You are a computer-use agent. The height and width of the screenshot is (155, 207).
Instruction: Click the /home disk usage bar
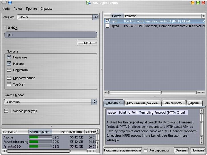40,137
